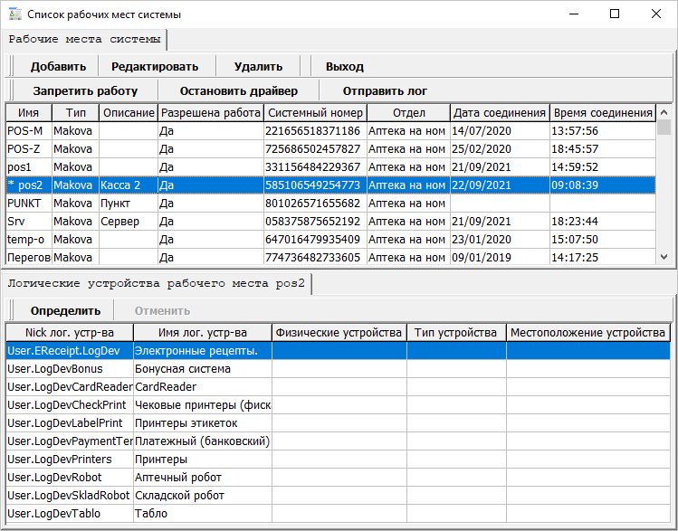Viewport: 678px width, 531px height.
Task: Switch to Рабочие места системы tab
Action: (x=85, y=40)
